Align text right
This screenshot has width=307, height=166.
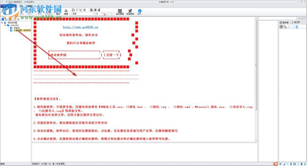tap(99, 10)
